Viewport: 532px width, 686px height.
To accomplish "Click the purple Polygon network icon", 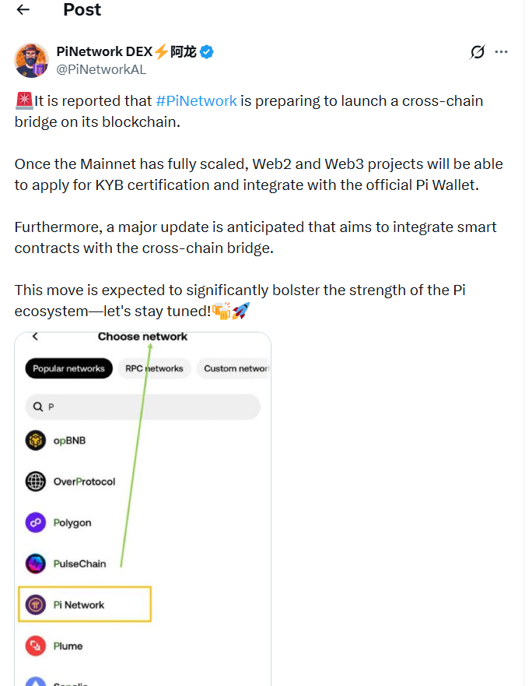I will 34,522.
